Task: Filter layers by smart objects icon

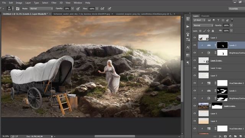Action: (x=227, y=20)
